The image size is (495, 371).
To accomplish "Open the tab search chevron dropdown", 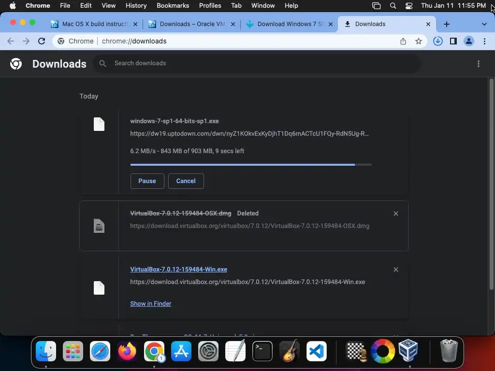I will pyautogui.click(x=484, y=24).
